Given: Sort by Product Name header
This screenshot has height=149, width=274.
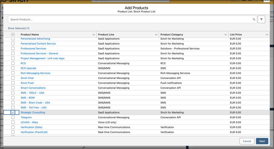Looking at the screenshot, I should pyautogui.click(x=30, y=35).
